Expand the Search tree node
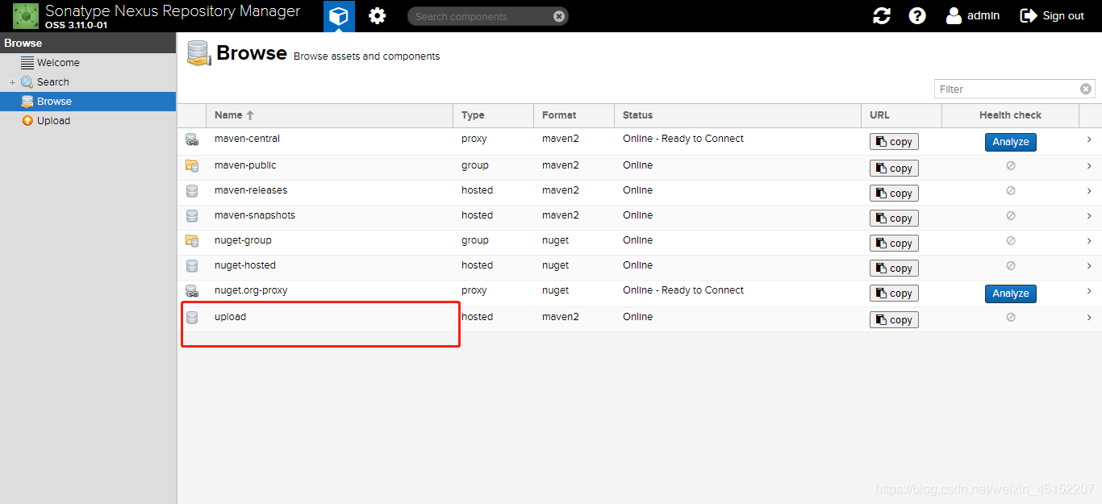Screen dimensions: 1102x504 pos(12,82)
